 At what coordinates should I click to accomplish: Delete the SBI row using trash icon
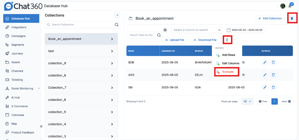pos(273,87)
